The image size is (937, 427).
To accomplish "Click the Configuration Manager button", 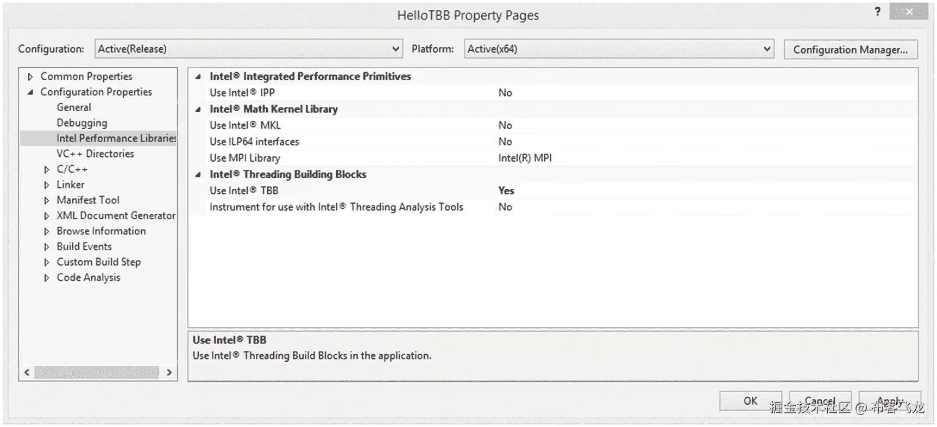I will tap(850, 49).
